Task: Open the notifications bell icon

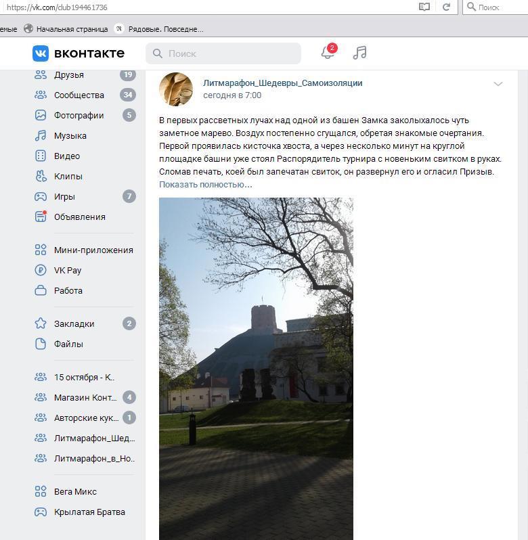Action: point(328,53)
